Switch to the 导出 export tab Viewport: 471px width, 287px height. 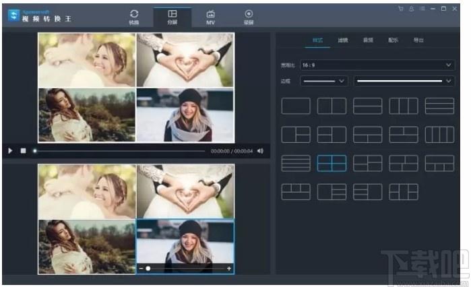coord(418,40)
